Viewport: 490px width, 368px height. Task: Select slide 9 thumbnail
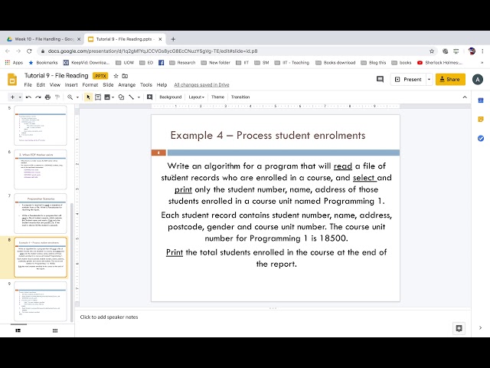[41, 301]
